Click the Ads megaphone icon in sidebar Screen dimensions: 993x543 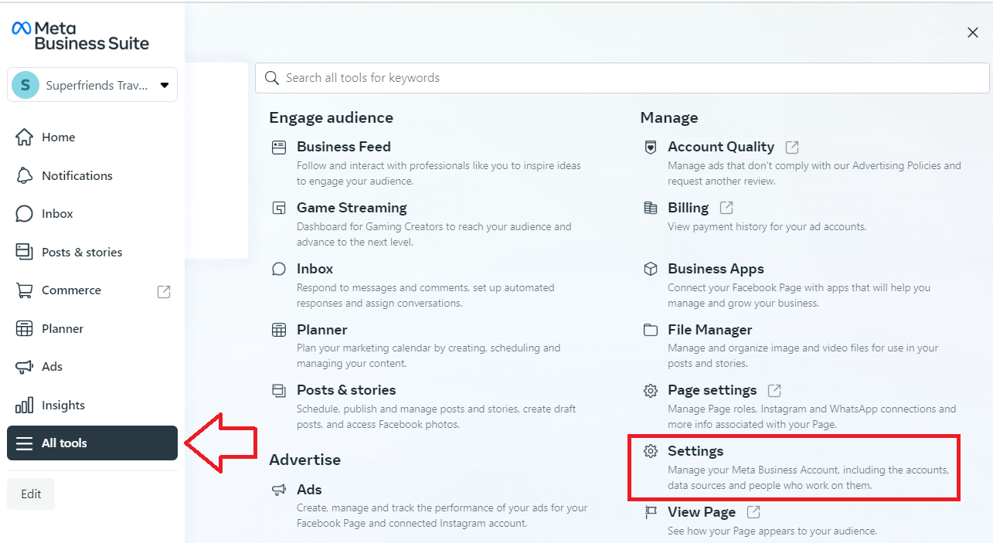(25, 367)
